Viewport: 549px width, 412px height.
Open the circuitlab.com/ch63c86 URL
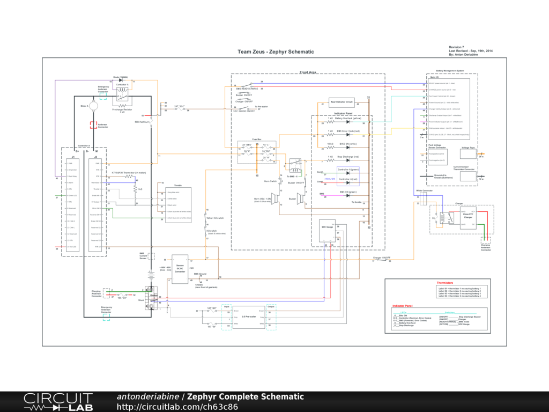click(177, 407)
